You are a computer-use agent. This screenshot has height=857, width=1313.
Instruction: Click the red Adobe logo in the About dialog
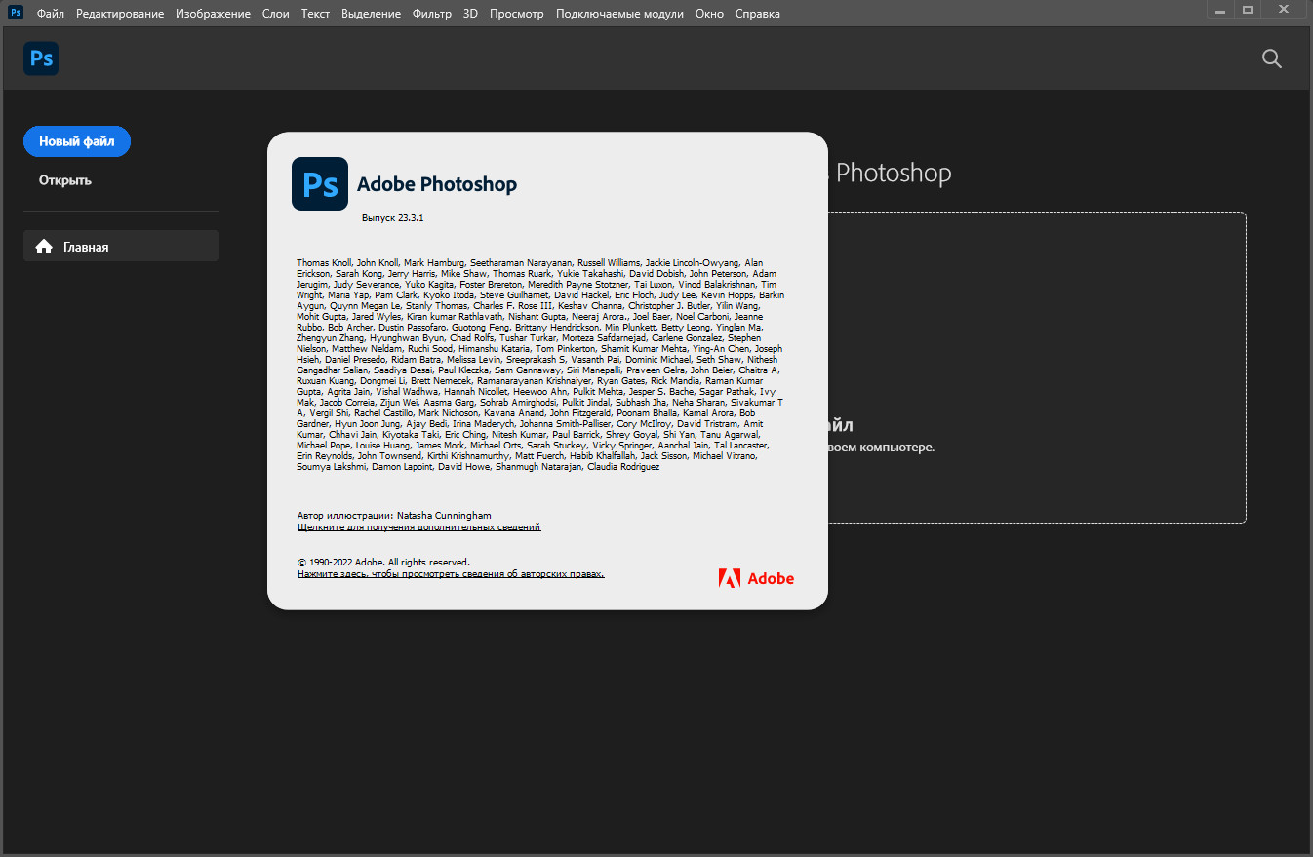tap(756, 578)
